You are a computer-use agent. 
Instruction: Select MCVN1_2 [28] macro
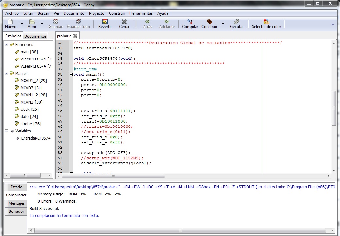click(34, 95)
